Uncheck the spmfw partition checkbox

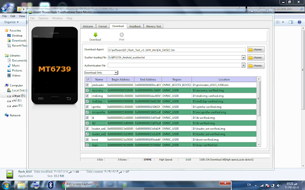coord(87,106)
